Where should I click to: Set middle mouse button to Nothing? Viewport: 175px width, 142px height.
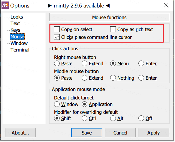122,78
